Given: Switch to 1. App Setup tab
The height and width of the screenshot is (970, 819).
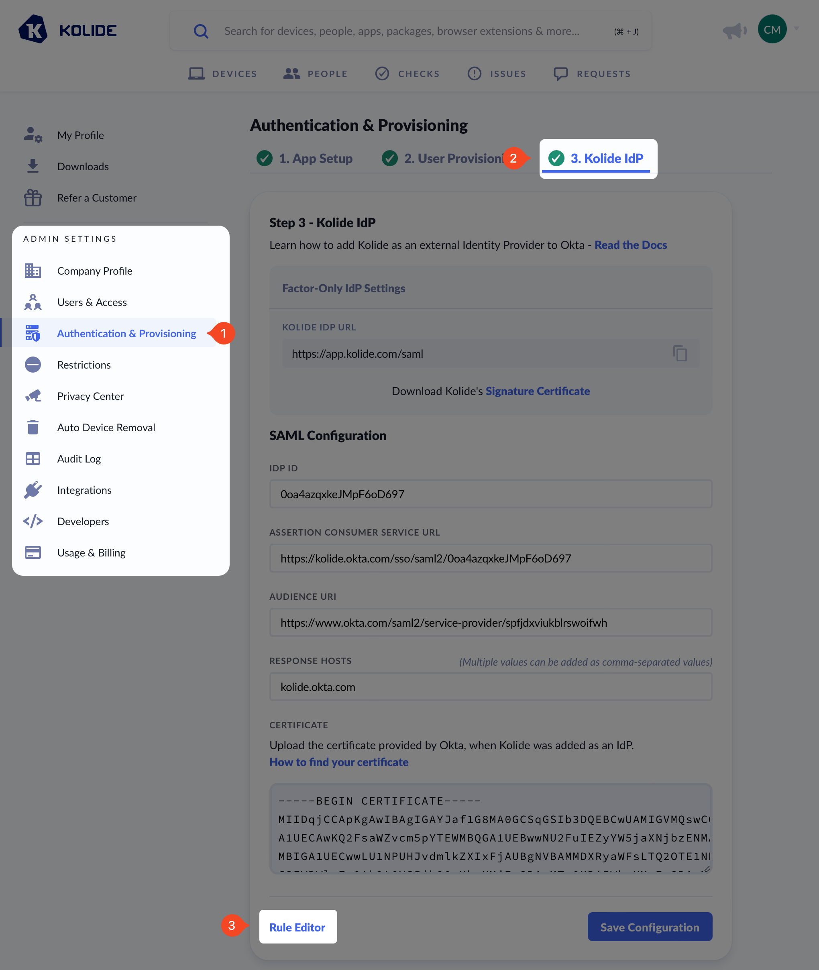Looking at the screenshot, I should click(x=305, y=158).
